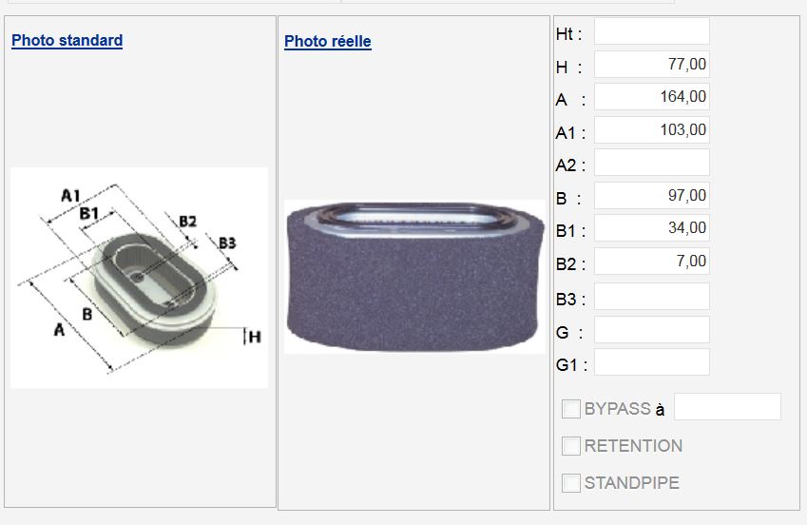Select the empty G input field
This screenshot has width=807, height=525.
(652, 329)
